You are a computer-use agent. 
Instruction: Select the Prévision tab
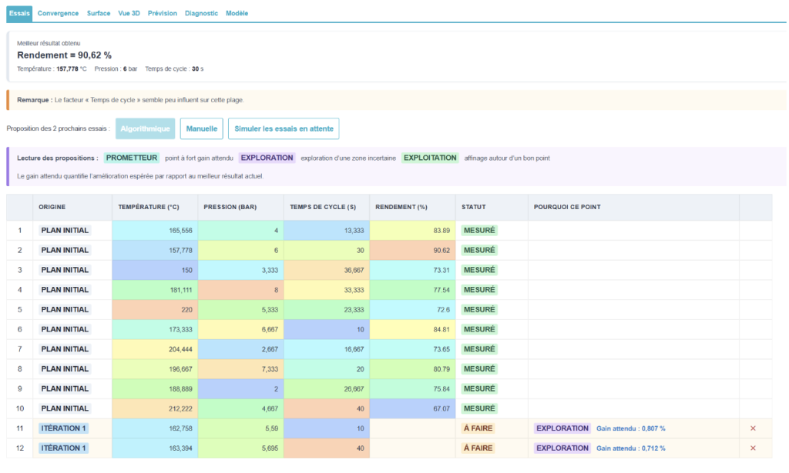coord(162,13)
